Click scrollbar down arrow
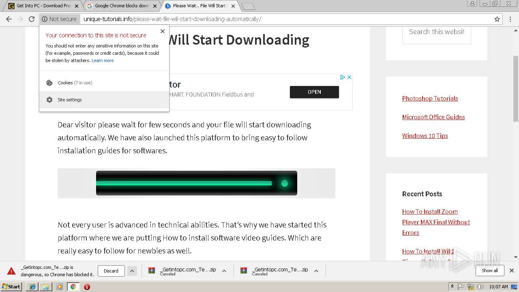Viewport: 519px width, 292px height. pyautogui.click(x=516, y=257)
